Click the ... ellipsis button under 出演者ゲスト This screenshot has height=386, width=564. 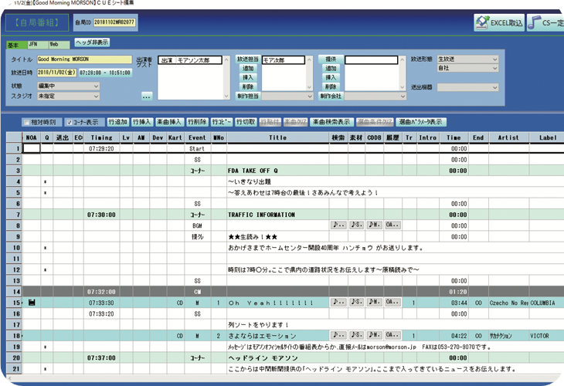click(x=147, y=96)
